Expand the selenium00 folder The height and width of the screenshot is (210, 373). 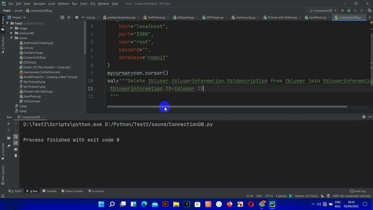12,33
